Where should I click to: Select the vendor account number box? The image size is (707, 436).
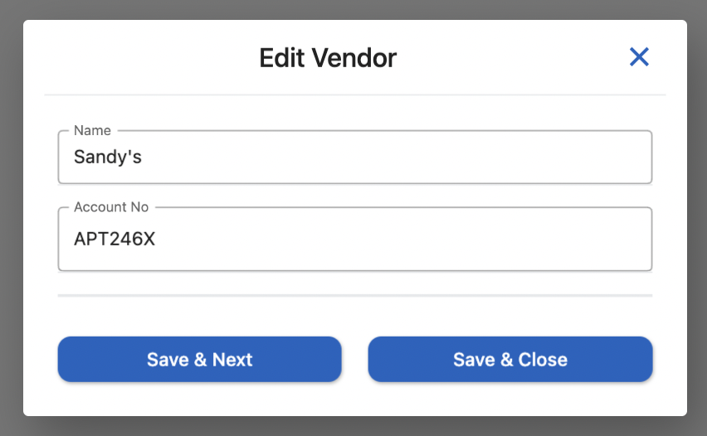coord(354,240)
